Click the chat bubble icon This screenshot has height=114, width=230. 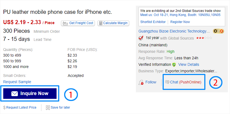tap(167, 82)
